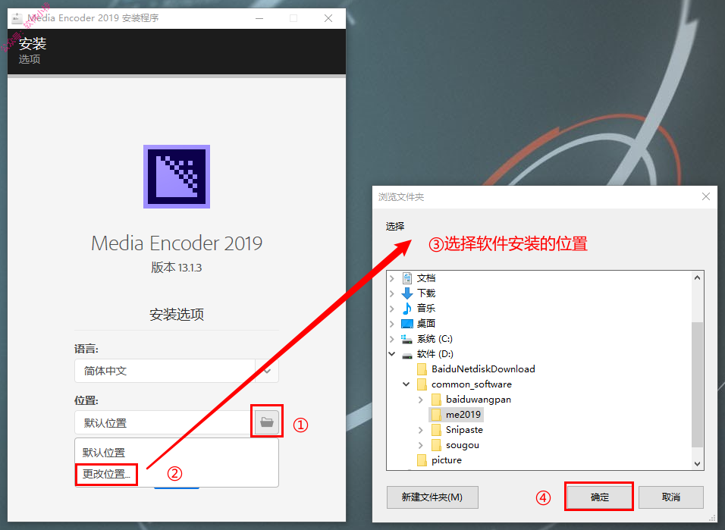This screenshot has width=725, height=530.
Task: Collapse the common_software folder node
Action: pyautogui.click(x=406, y=384)
